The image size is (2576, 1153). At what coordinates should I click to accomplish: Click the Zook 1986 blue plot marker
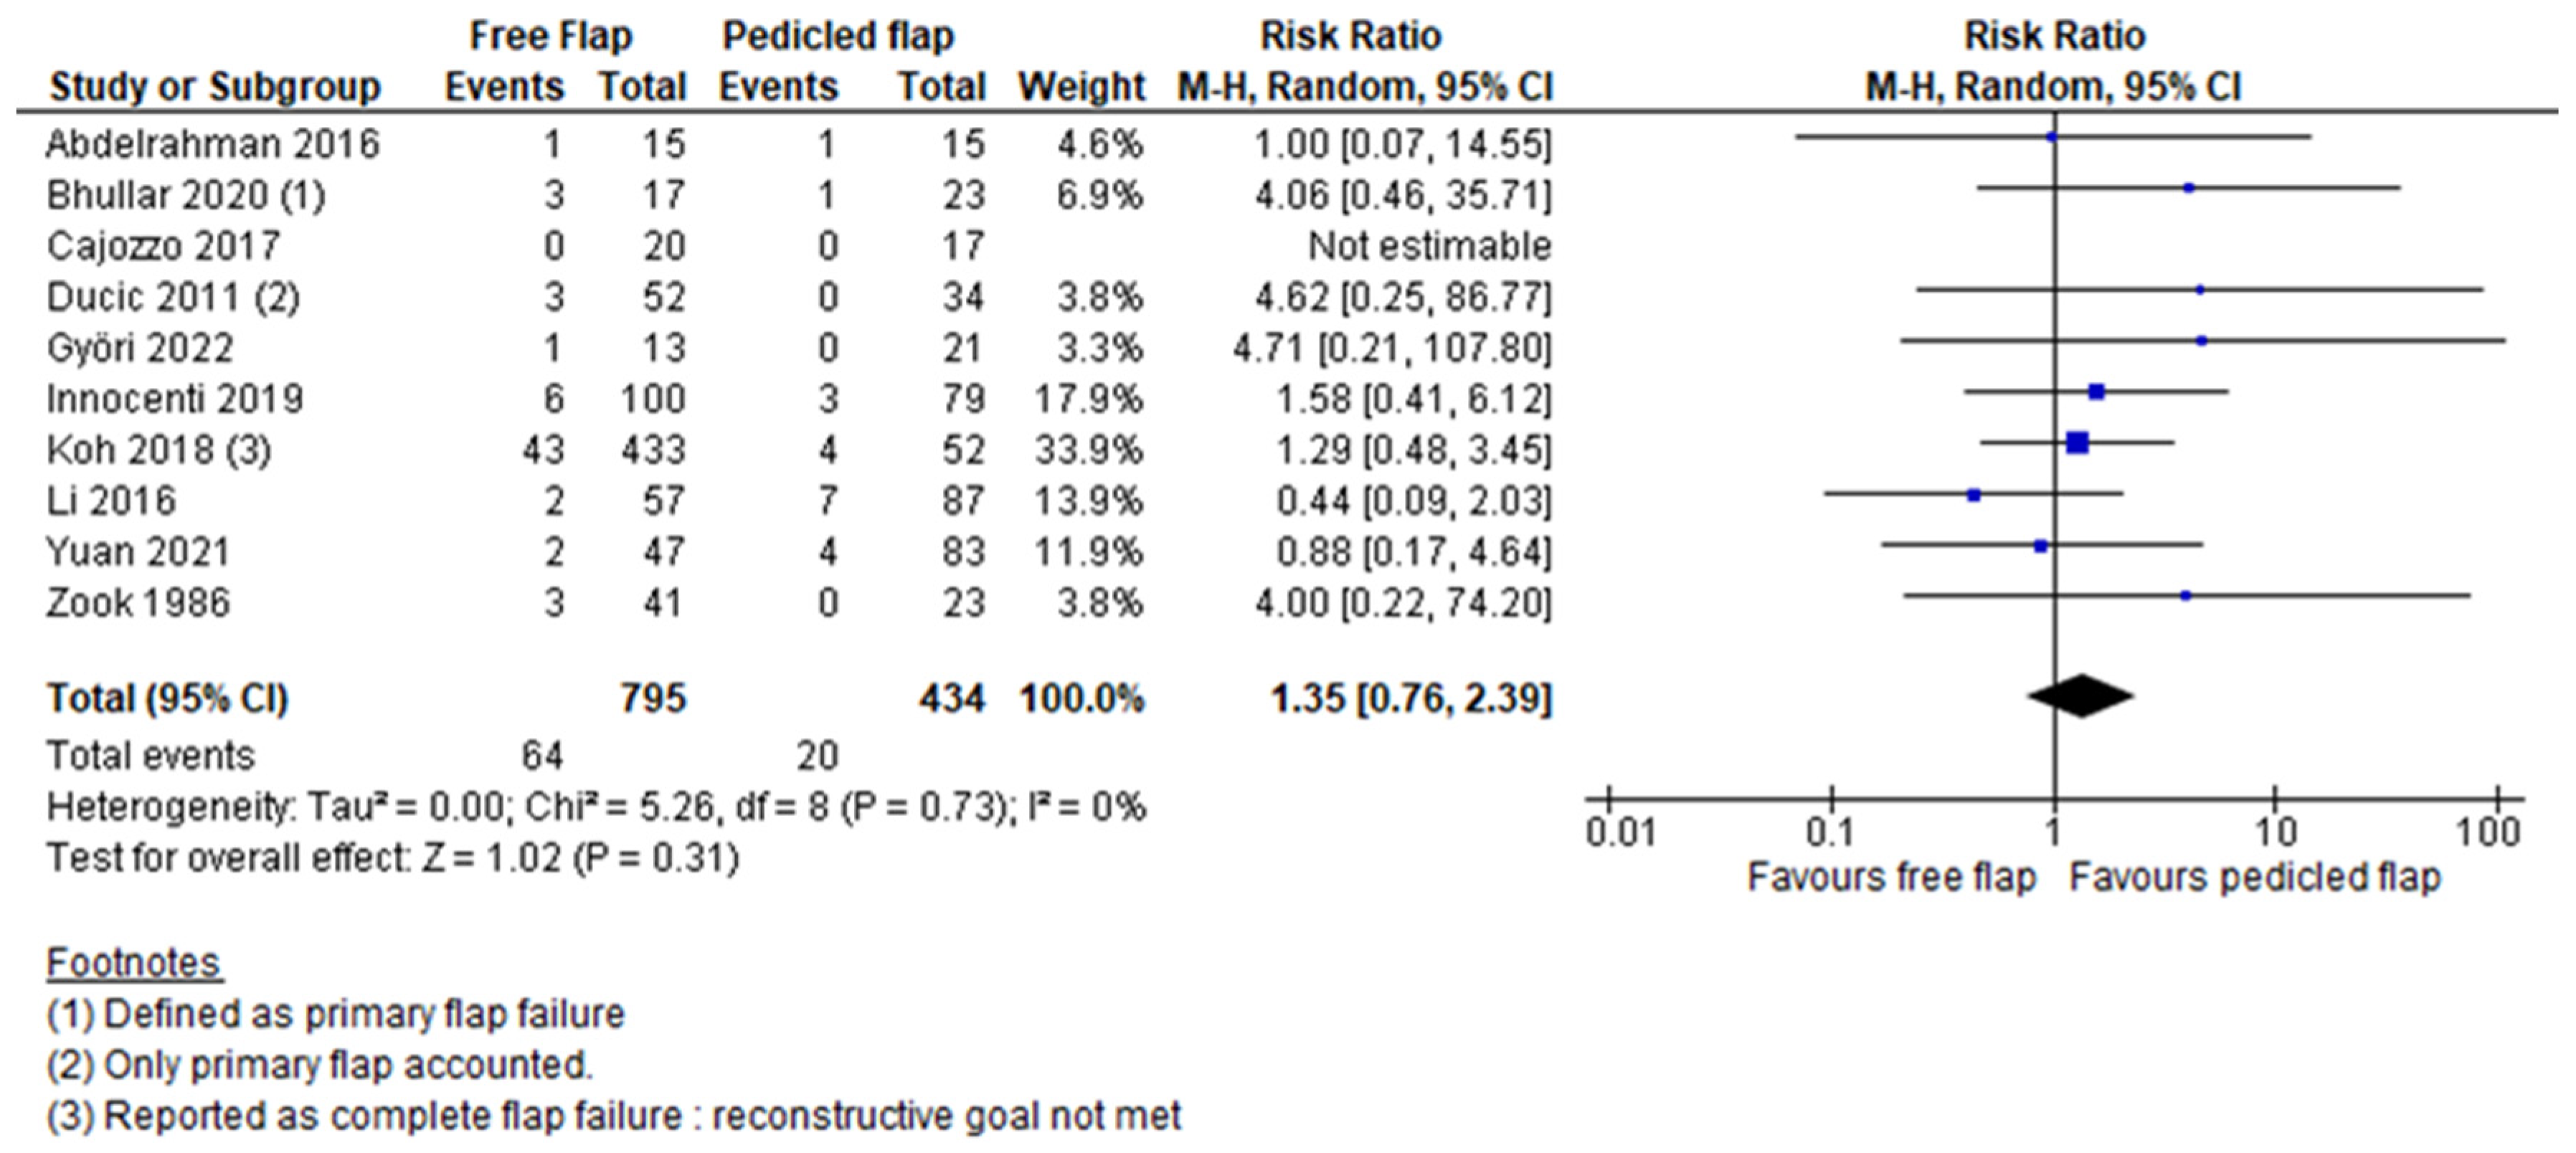click(x=2185, y=596)
